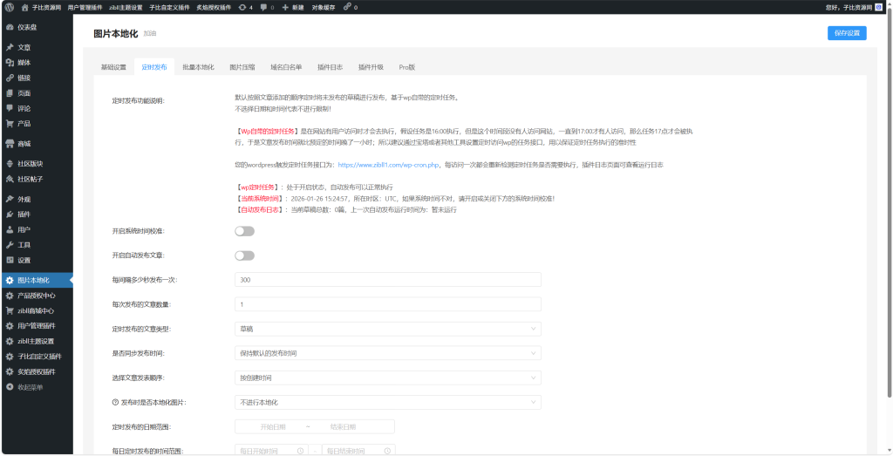Open 商城 shop menu in sidebar
Image resolution: width=893 pixels, height=456 pixels.
click(x=24, y=143)
